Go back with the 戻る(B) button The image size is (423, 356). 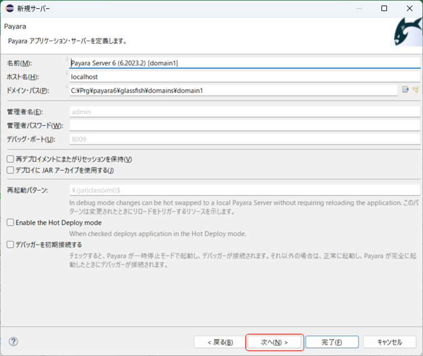(220, 342)
